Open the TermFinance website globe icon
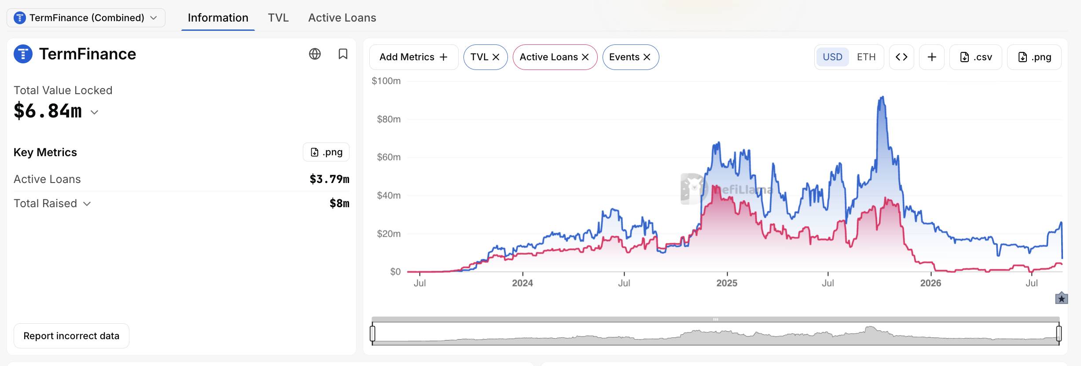Image resolution: width=1081 pixels, height=366 pixels. coord(315,54)
